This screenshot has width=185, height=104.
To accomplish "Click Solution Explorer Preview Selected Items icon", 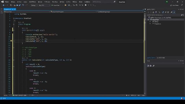I will (x=174, y=12).
